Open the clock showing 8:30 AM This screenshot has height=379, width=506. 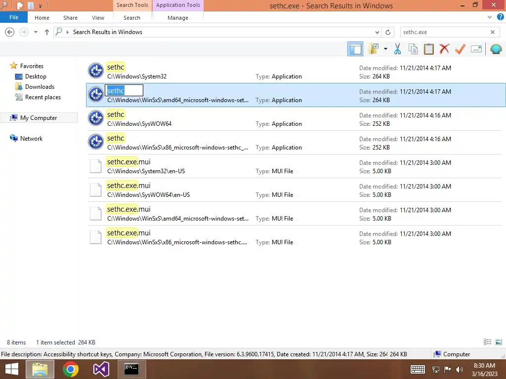tap(484, 370)
